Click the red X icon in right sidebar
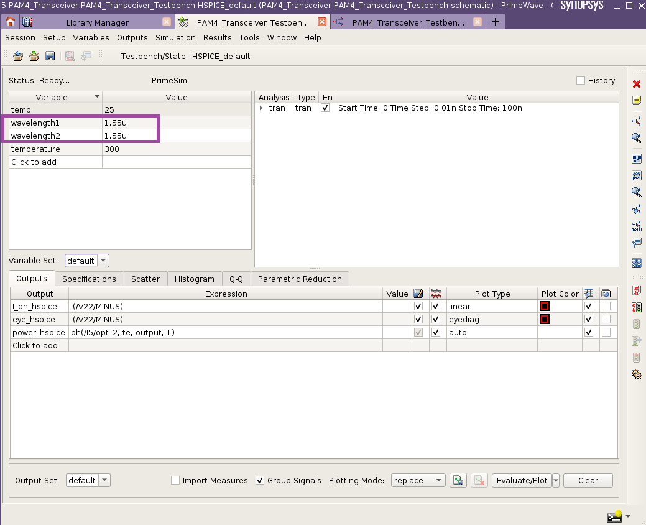 (637, 84)
